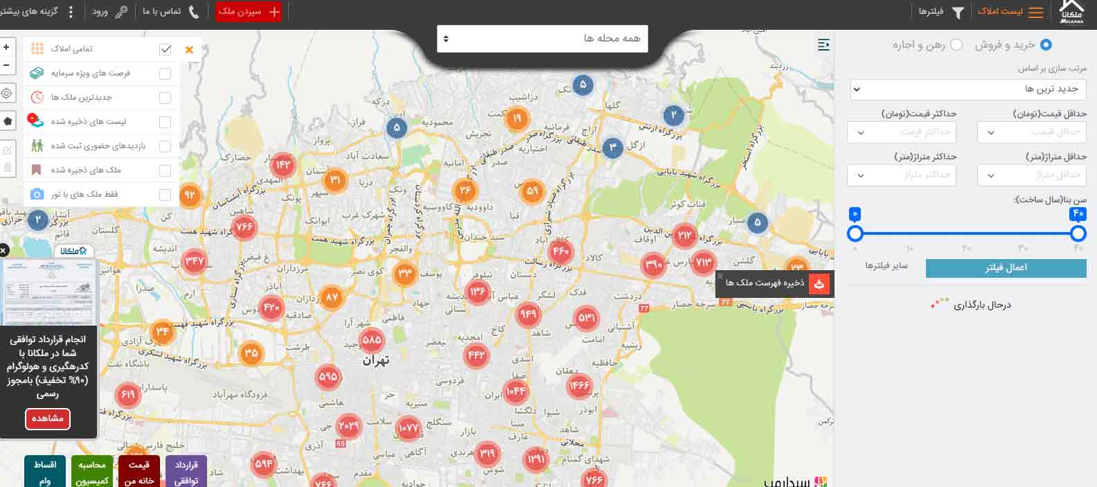Zoom out of the map with minus button
Image resolution: width=1097 pixels, height=487 pixels.
coord(6,66)
